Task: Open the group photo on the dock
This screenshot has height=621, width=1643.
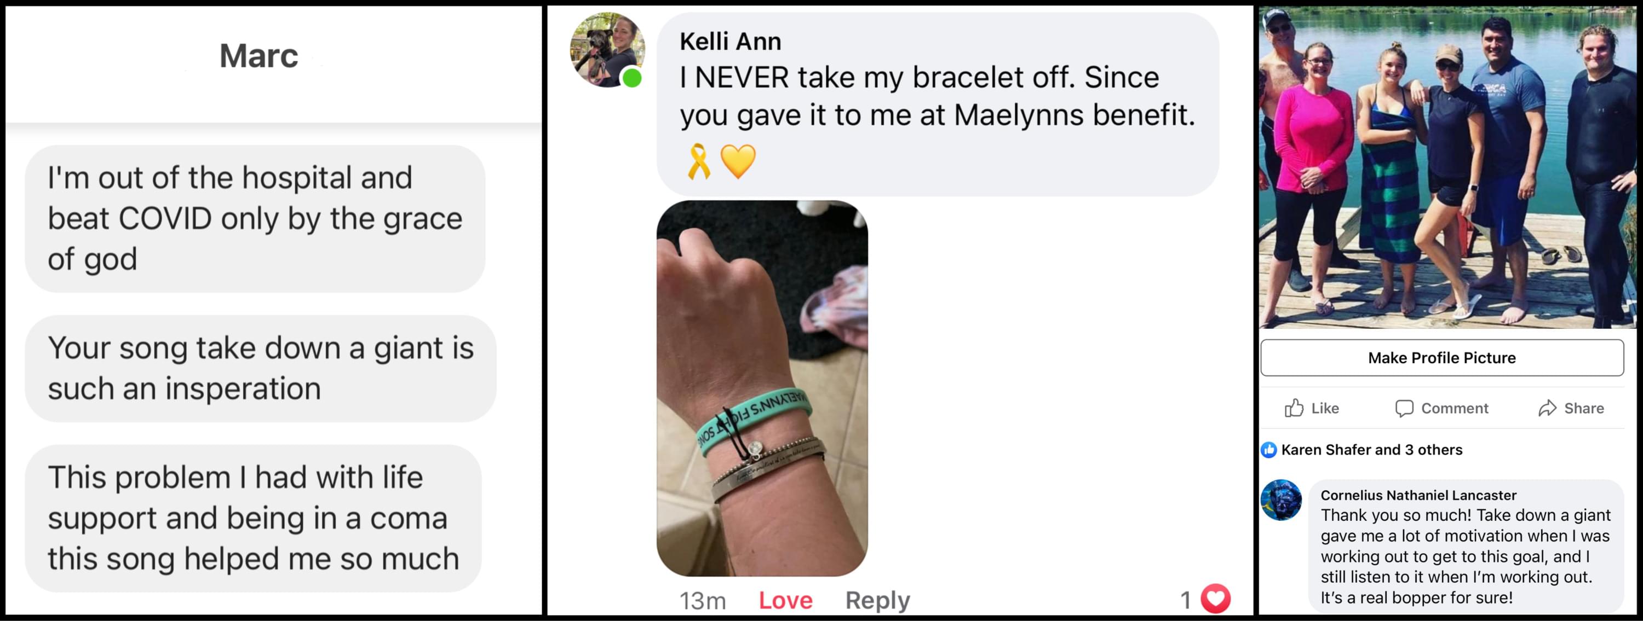Action: pos(1447,167)
